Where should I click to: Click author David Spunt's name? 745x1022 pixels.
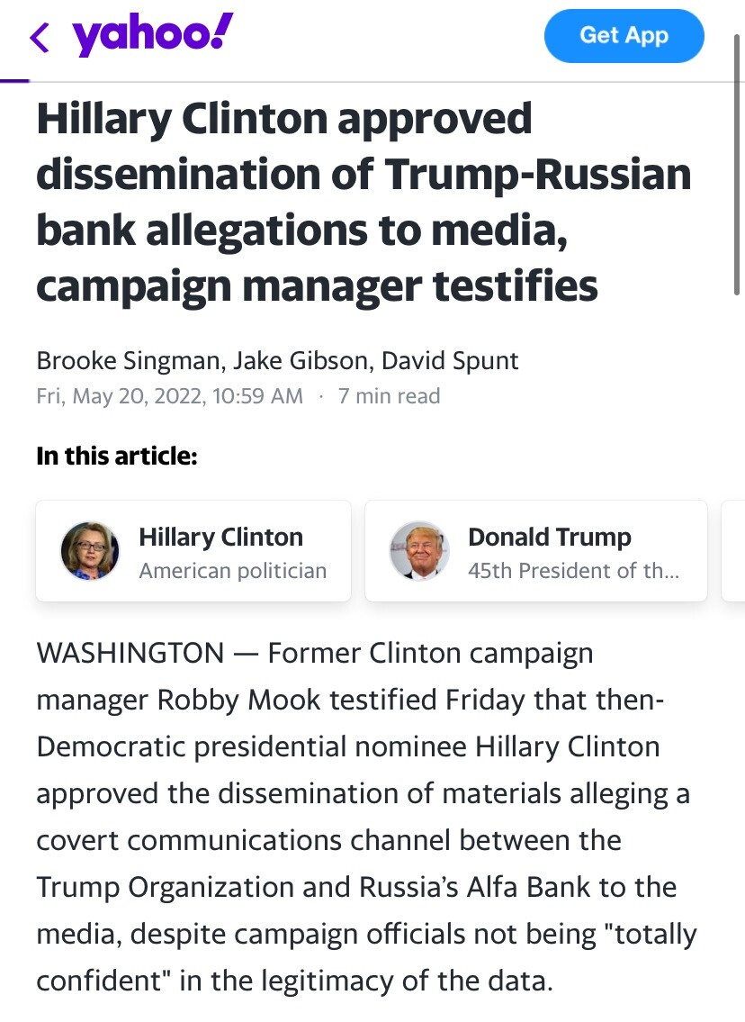click(x=450, y=361)
